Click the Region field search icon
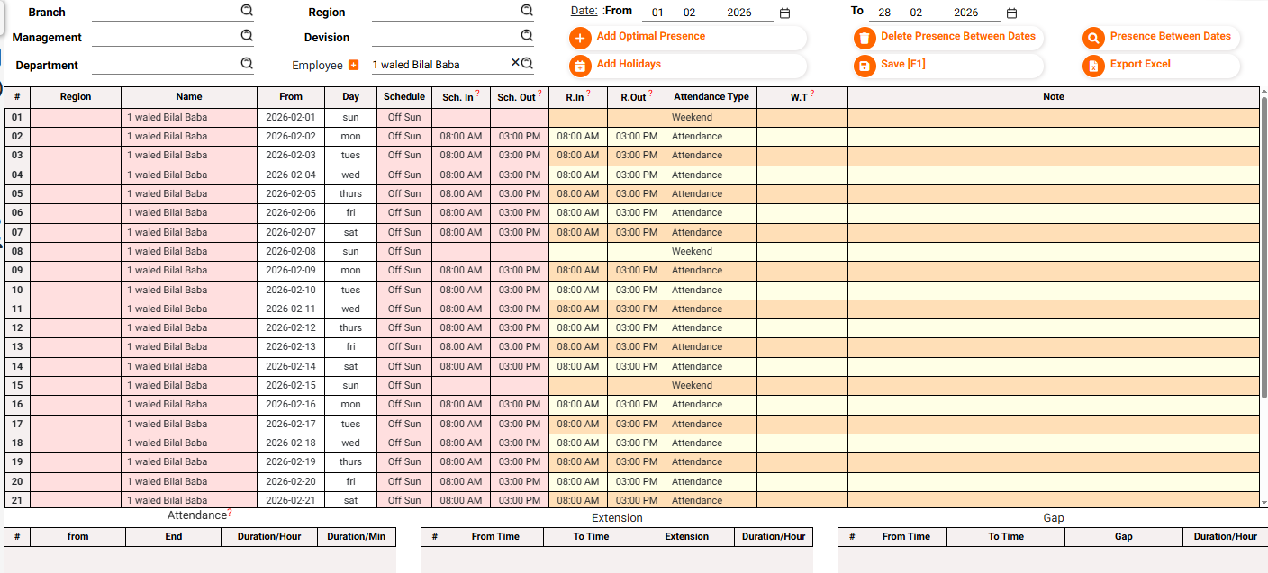 click(527, 11)
